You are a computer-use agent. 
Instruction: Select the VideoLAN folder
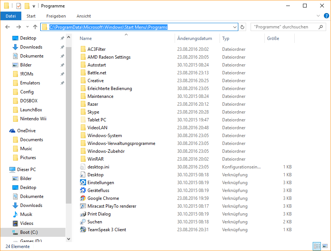(x=97, y=128)
